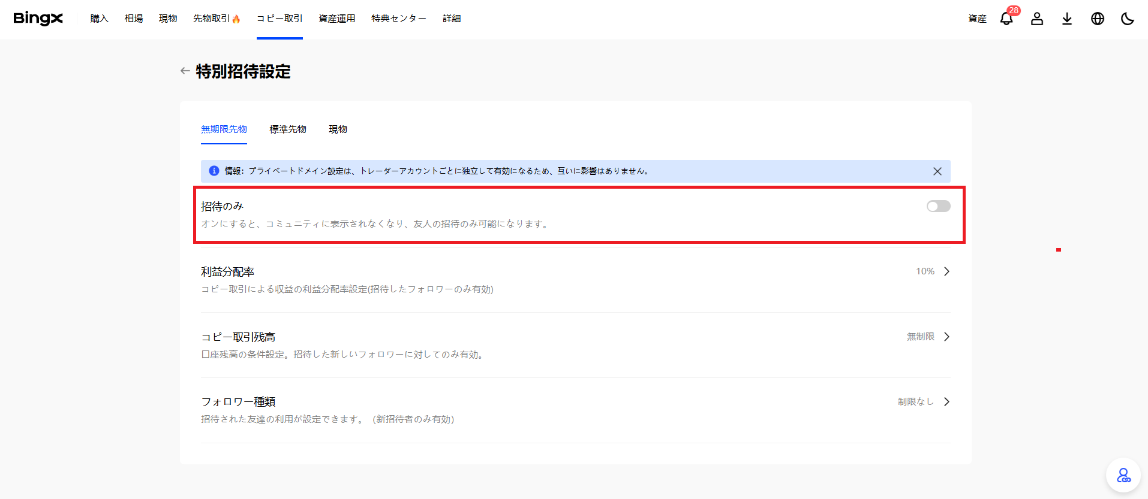Screen dimensions: 1148x499
Task: Open the language globe icon
Action: [x=1098, y=19]
